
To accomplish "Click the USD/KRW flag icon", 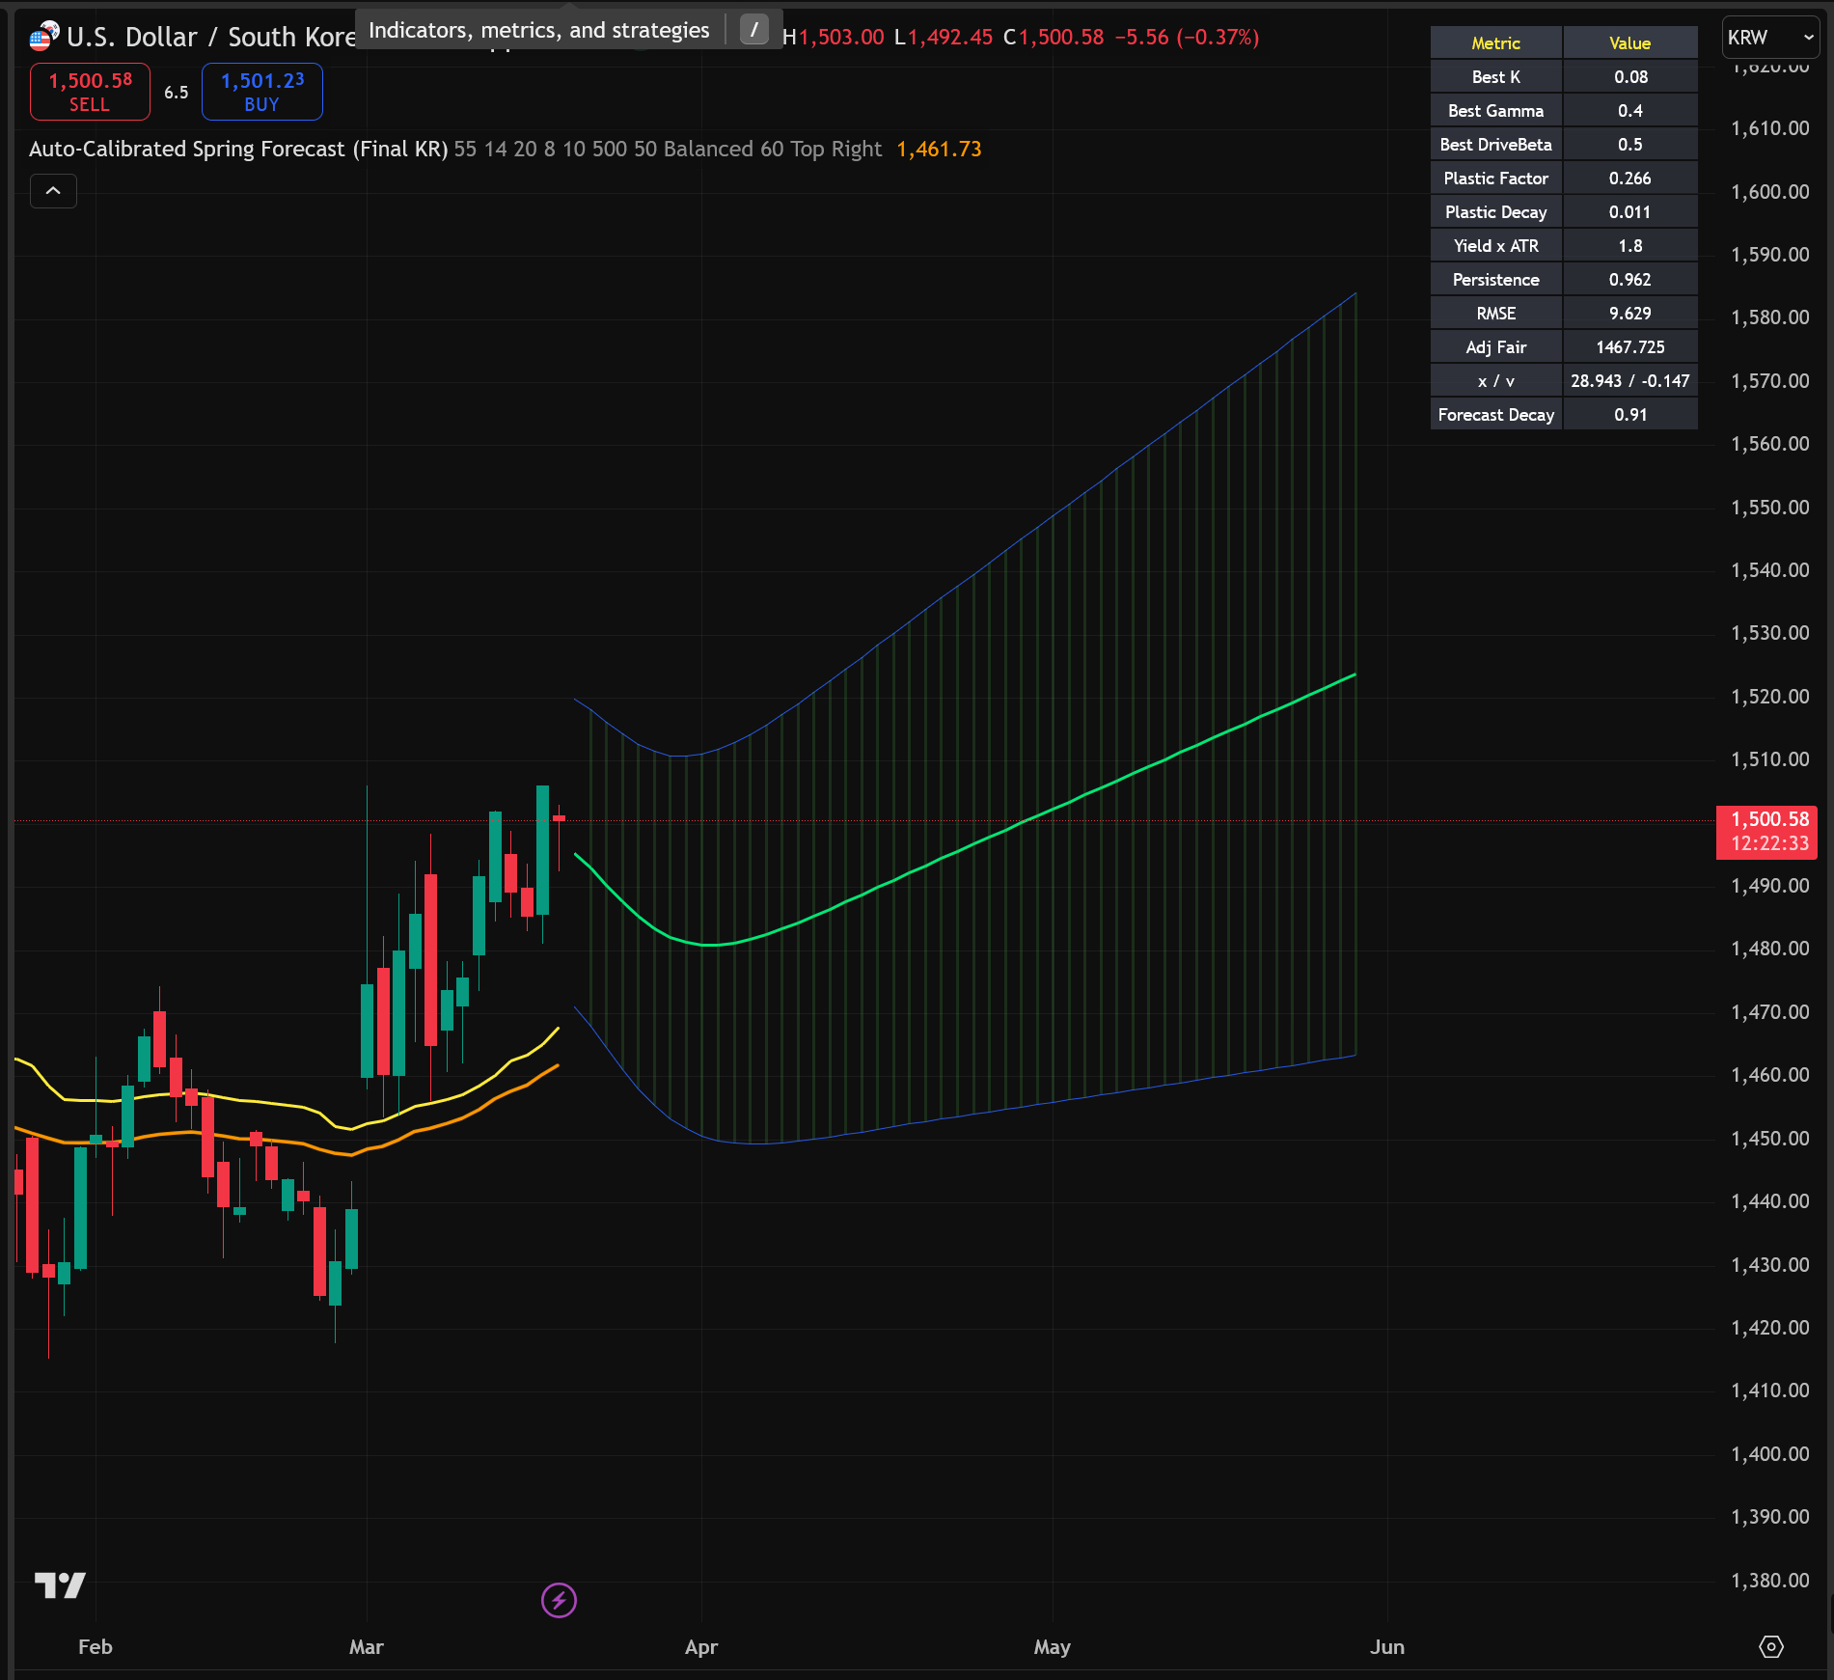I will click(43, 37).
